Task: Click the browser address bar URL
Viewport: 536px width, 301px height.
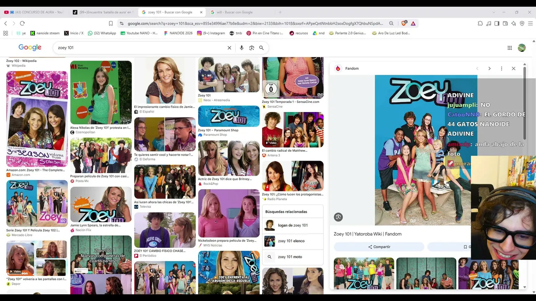Action: (x=255, y=23)
